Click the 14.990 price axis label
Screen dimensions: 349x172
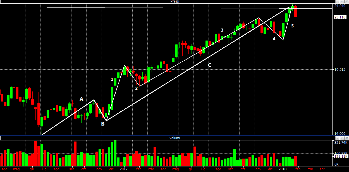click(x=340, y=134)
